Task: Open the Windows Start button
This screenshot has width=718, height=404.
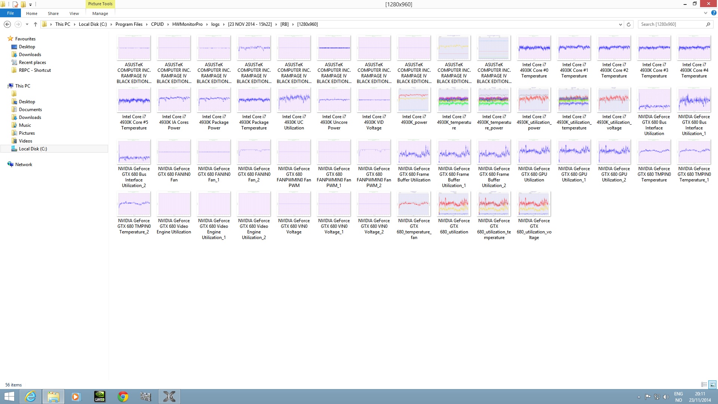Action: [9, 397]
